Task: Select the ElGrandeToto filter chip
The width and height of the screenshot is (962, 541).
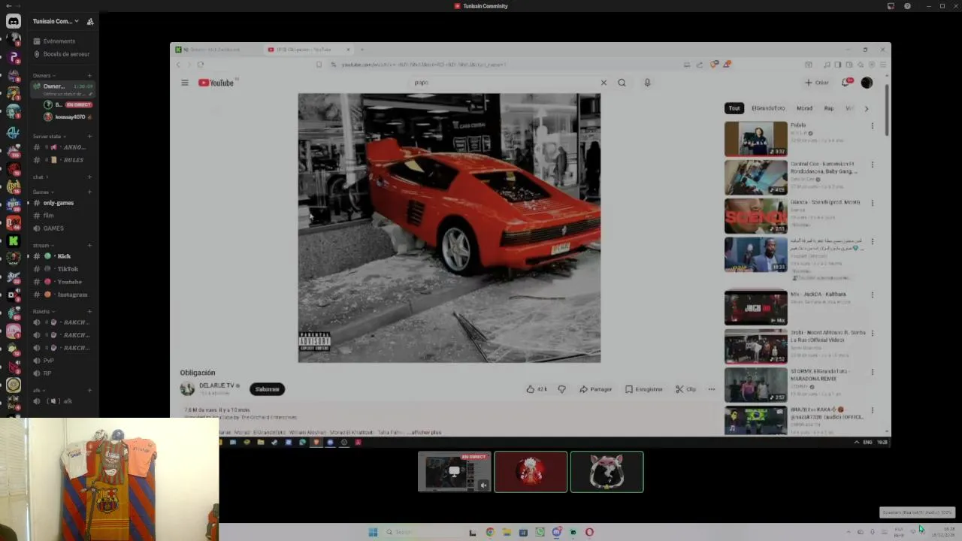Action: point(768,108)
